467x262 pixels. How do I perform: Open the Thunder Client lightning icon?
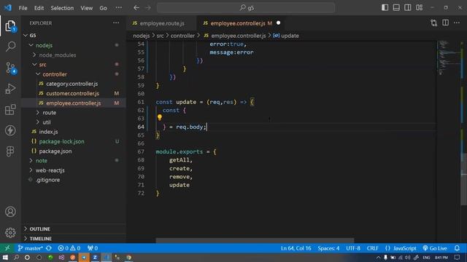tap(10, 130)
